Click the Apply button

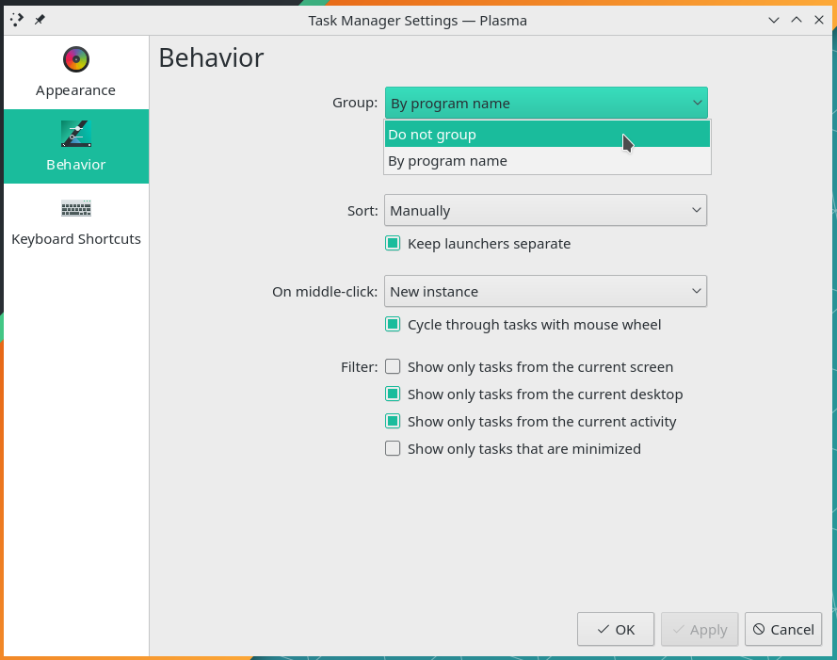click(700, 629)
